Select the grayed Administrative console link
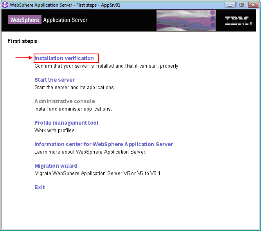 point(65,101)
